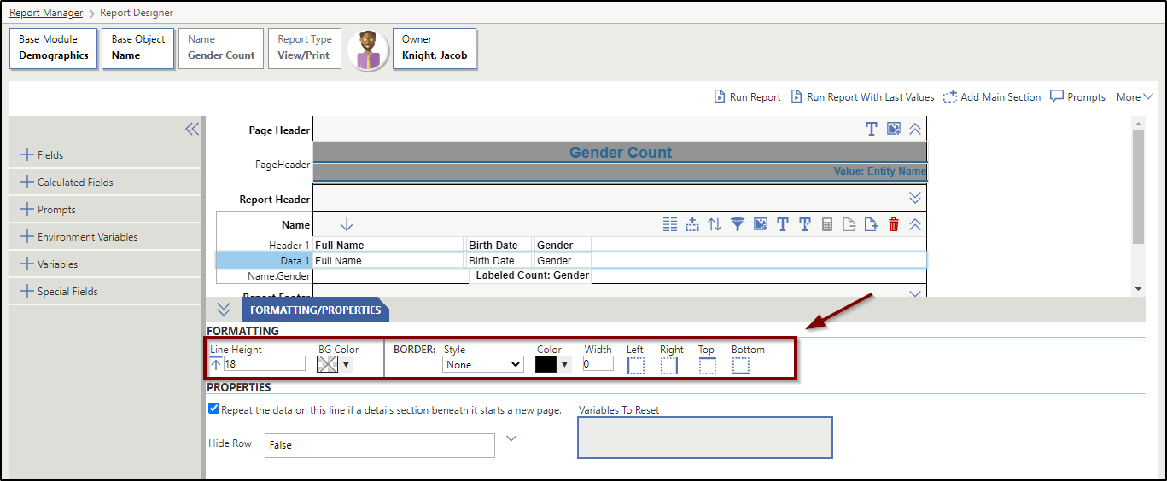Click the red trash delete icon
This screenshot has height=481, width=1167.
[x=894, y=224]
